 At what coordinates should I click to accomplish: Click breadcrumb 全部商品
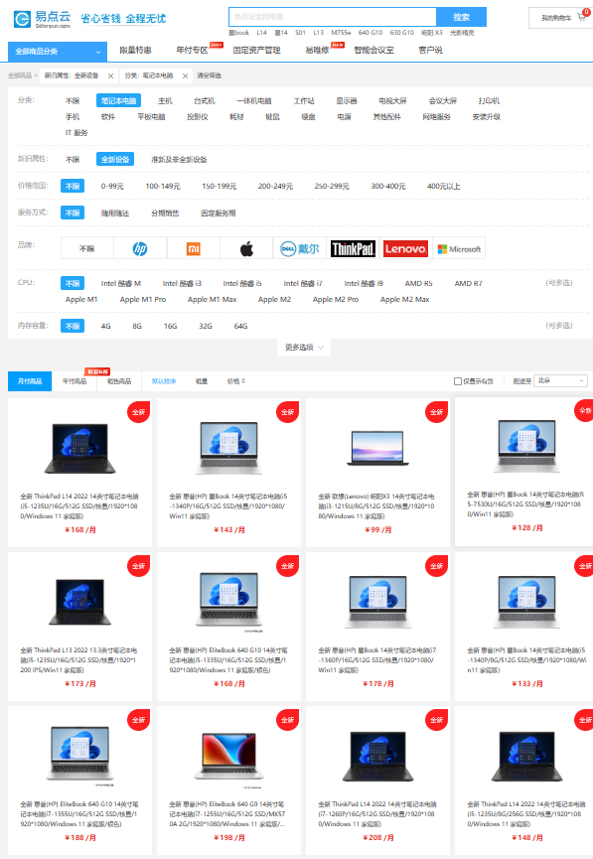tap(20, 76)
